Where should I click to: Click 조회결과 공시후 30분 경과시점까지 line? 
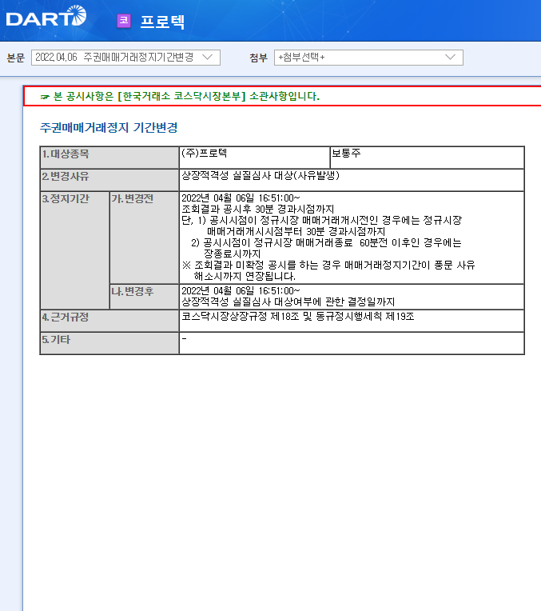click(x=258, y=210)
